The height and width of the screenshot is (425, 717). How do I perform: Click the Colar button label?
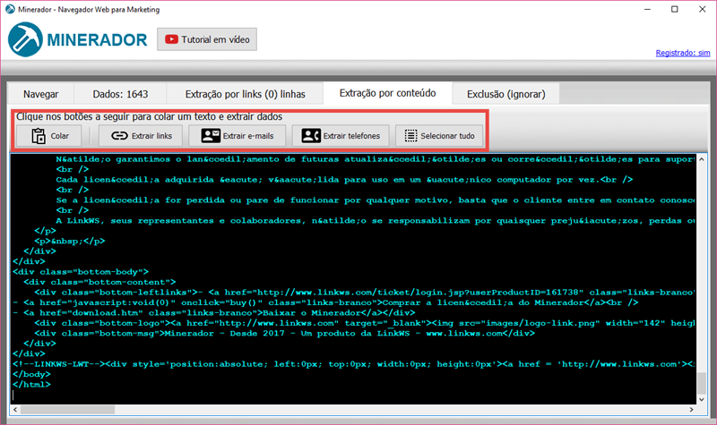coord(59,136)
